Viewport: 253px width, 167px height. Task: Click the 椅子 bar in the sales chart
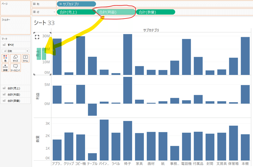(x=128, y=55)
